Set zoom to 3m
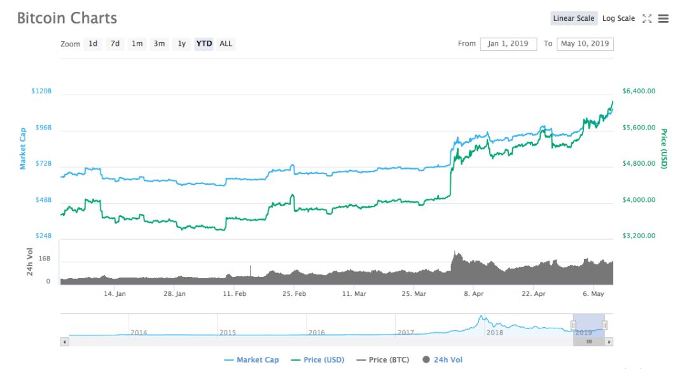The height and width of the screenshot is (369, 687). pos(159,44)
